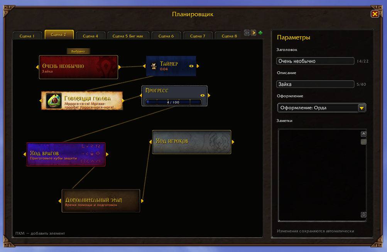Image resolution: width=387 pixels, height=252 pixels.
Task: Click input connector of Очень необычно node
Action: [37, 67]
